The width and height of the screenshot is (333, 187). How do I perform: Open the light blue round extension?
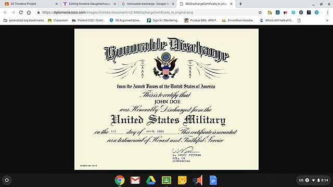coord(293,12)
